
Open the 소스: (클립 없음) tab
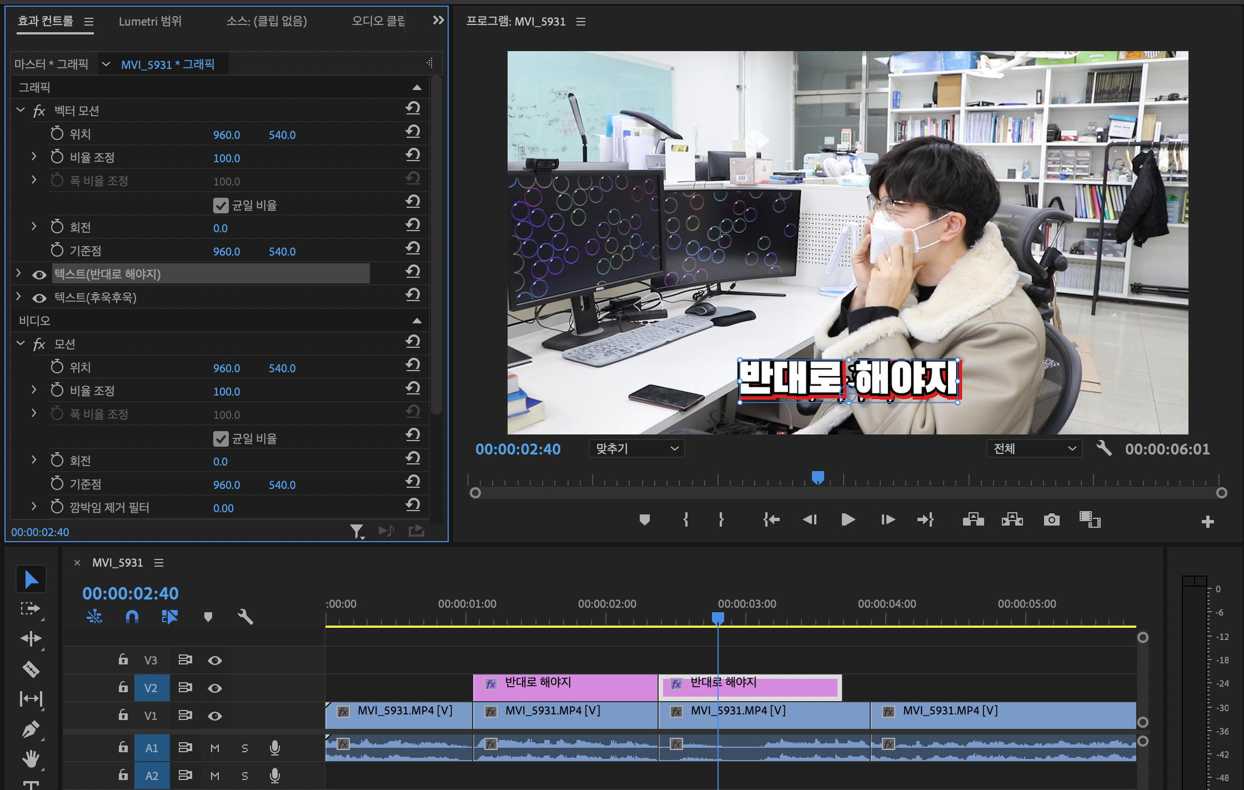[x=267, y=21]
